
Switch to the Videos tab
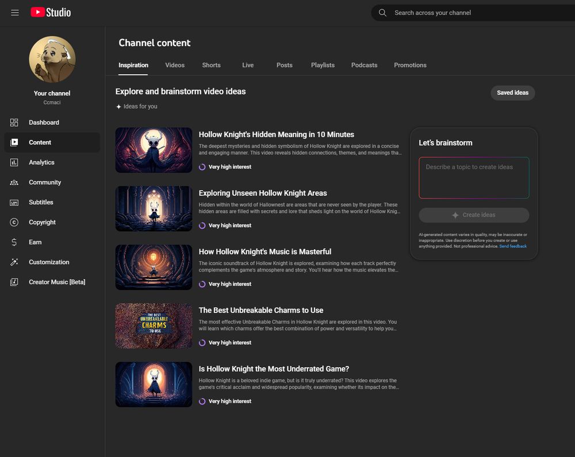click(175, 65)
